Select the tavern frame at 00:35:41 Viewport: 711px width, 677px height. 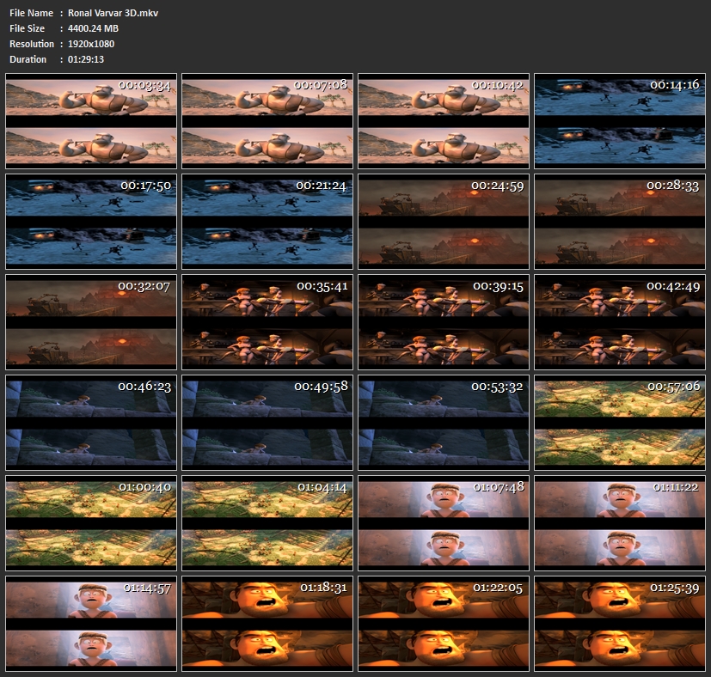coord(267,322)
